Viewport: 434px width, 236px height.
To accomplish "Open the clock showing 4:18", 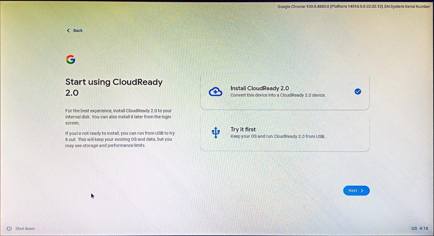I will click(x=424, y=229).
